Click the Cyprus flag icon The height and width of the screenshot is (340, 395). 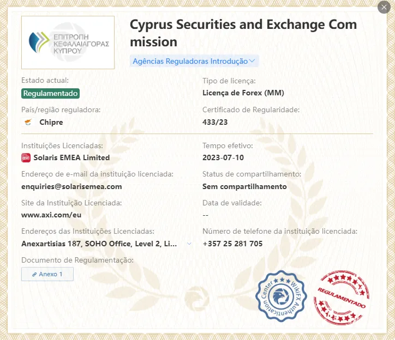pyautogui.click(x=28, y=122)
